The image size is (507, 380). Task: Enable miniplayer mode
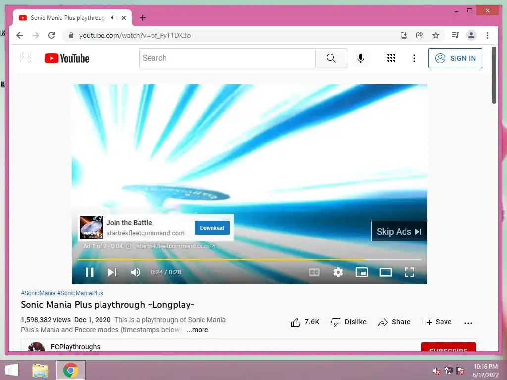point(362,272)
